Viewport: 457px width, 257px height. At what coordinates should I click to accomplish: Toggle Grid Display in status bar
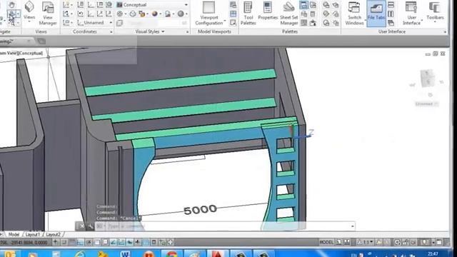pyautogui.click(x=72, y=242)
